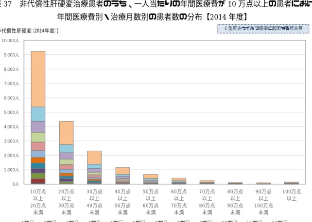Select the light green segment of the 10万点 bar

38,137
